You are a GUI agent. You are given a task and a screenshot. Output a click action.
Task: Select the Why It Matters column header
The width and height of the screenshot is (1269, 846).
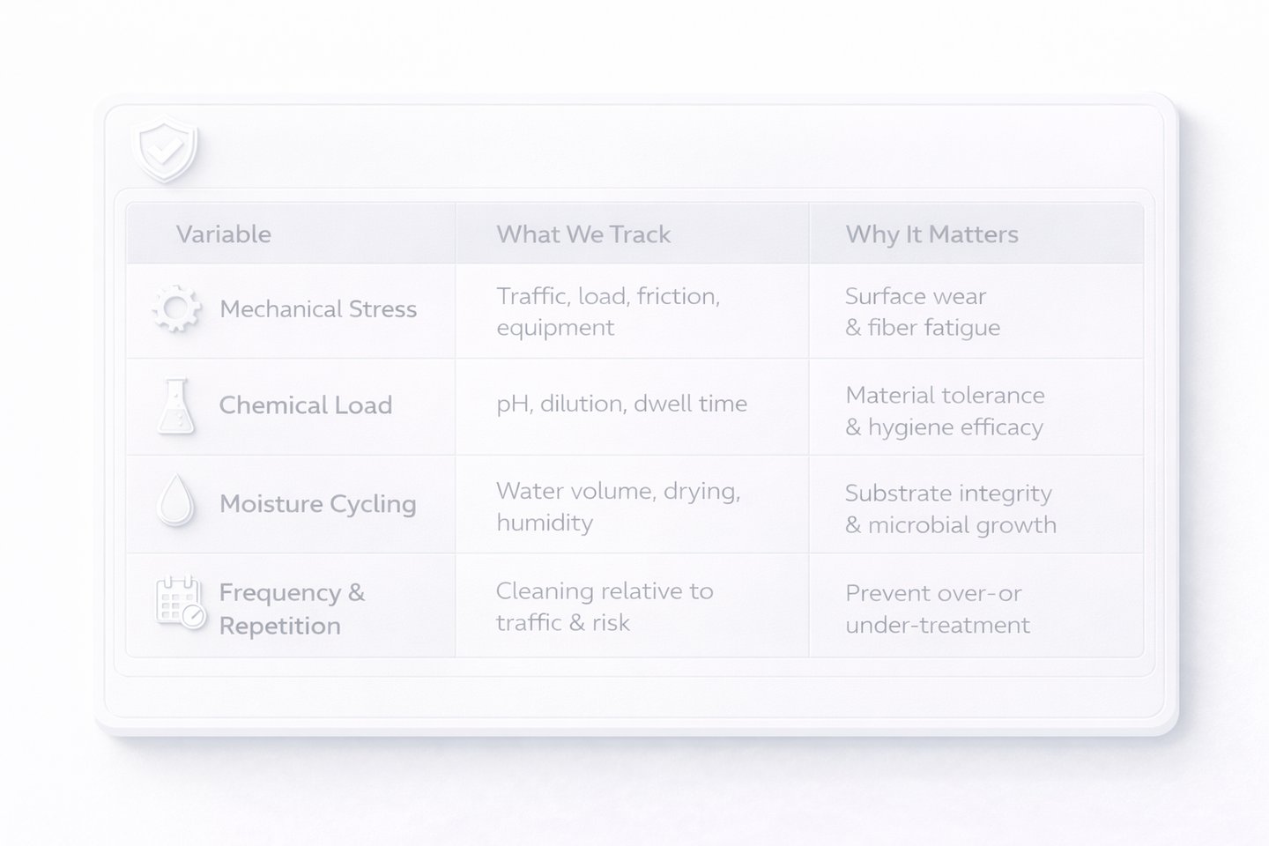tap(932, 234)
